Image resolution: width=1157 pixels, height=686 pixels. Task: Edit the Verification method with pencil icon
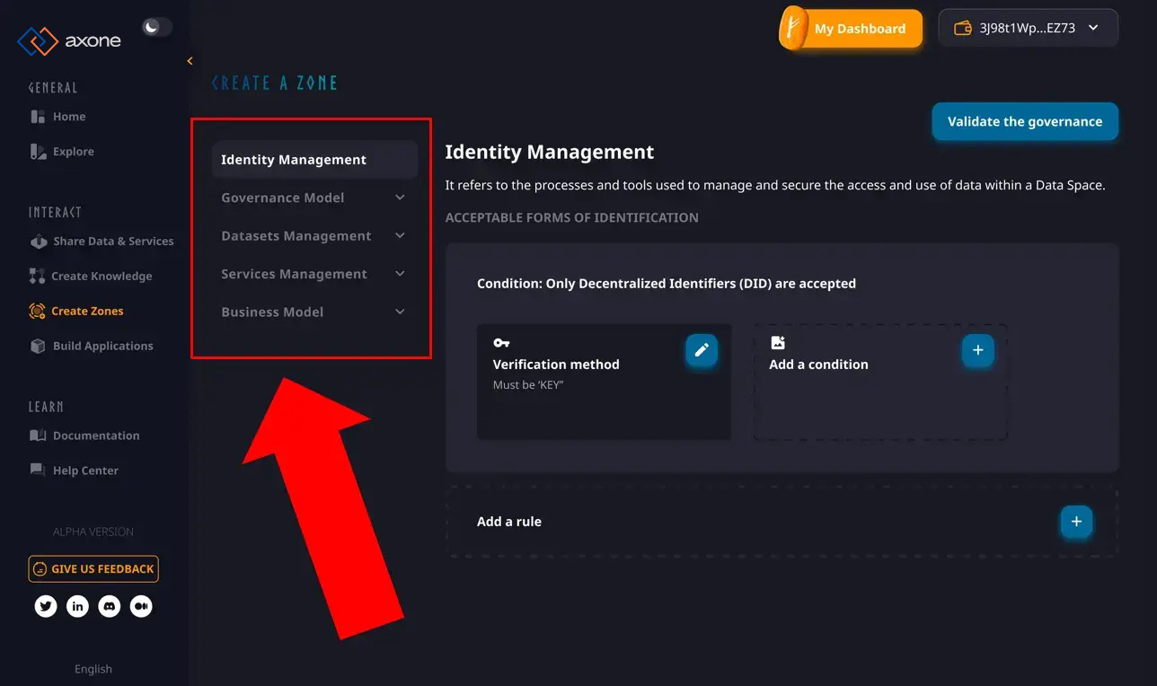pyautogui.click(x=702, y=350)
